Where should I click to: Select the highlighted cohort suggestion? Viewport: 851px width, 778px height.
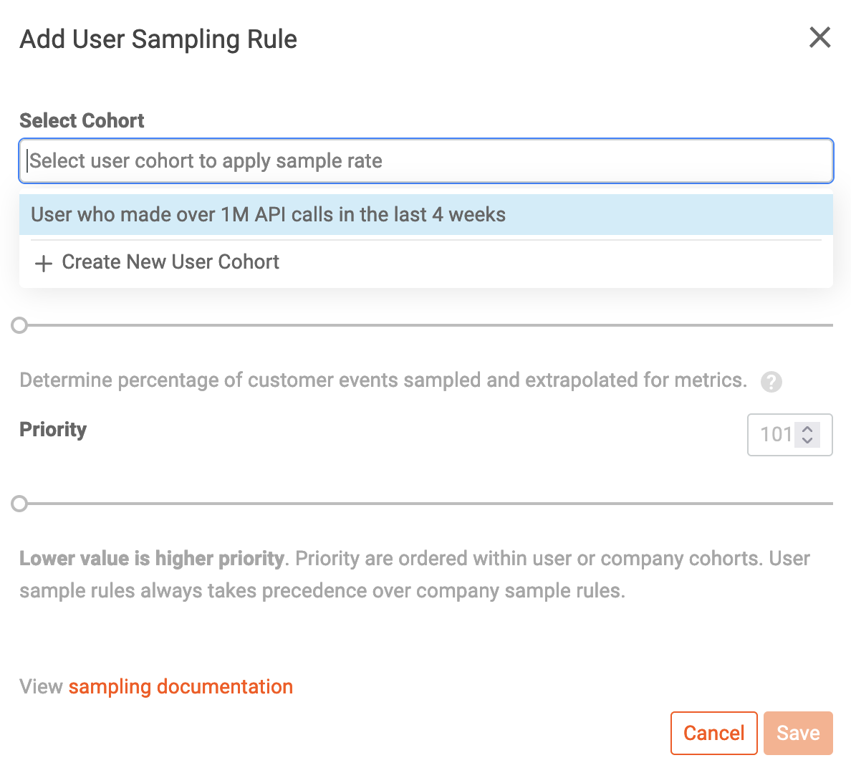point(268,214)
